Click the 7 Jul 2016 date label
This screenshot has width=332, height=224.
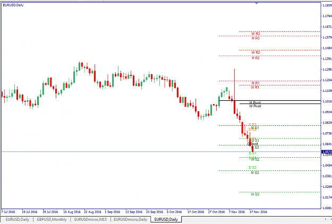(x=8, y=212)
